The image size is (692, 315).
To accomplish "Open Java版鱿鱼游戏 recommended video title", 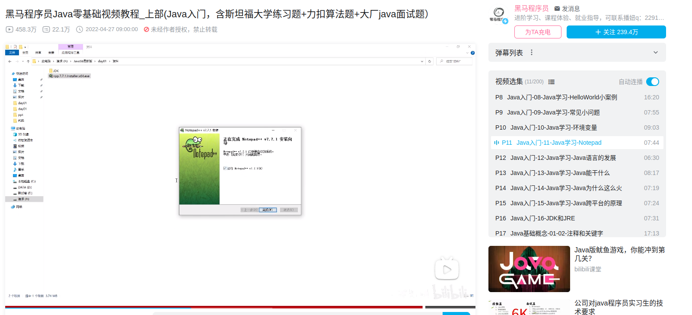I will tap(619, 254).
